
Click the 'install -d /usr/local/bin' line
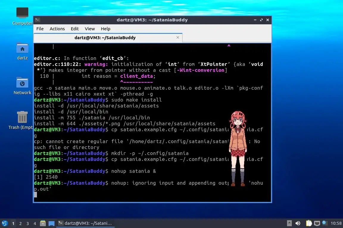click(71, 112)
